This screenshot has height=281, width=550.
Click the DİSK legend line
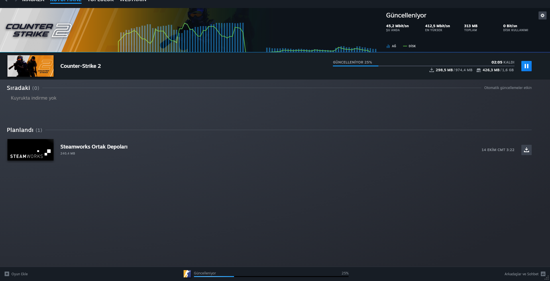(x=405, y=46)
